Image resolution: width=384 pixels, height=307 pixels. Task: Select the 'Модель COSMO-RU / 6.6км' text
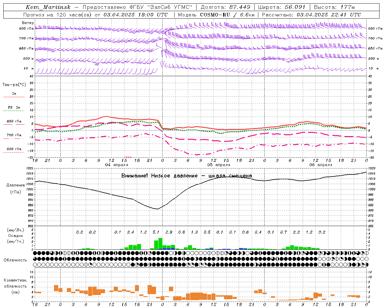(216, 15)
